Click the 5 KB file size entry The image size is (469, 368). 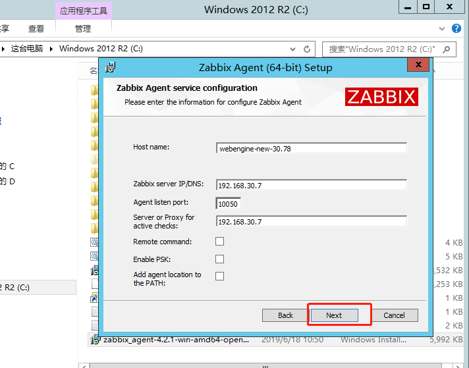tap(454, 257)
